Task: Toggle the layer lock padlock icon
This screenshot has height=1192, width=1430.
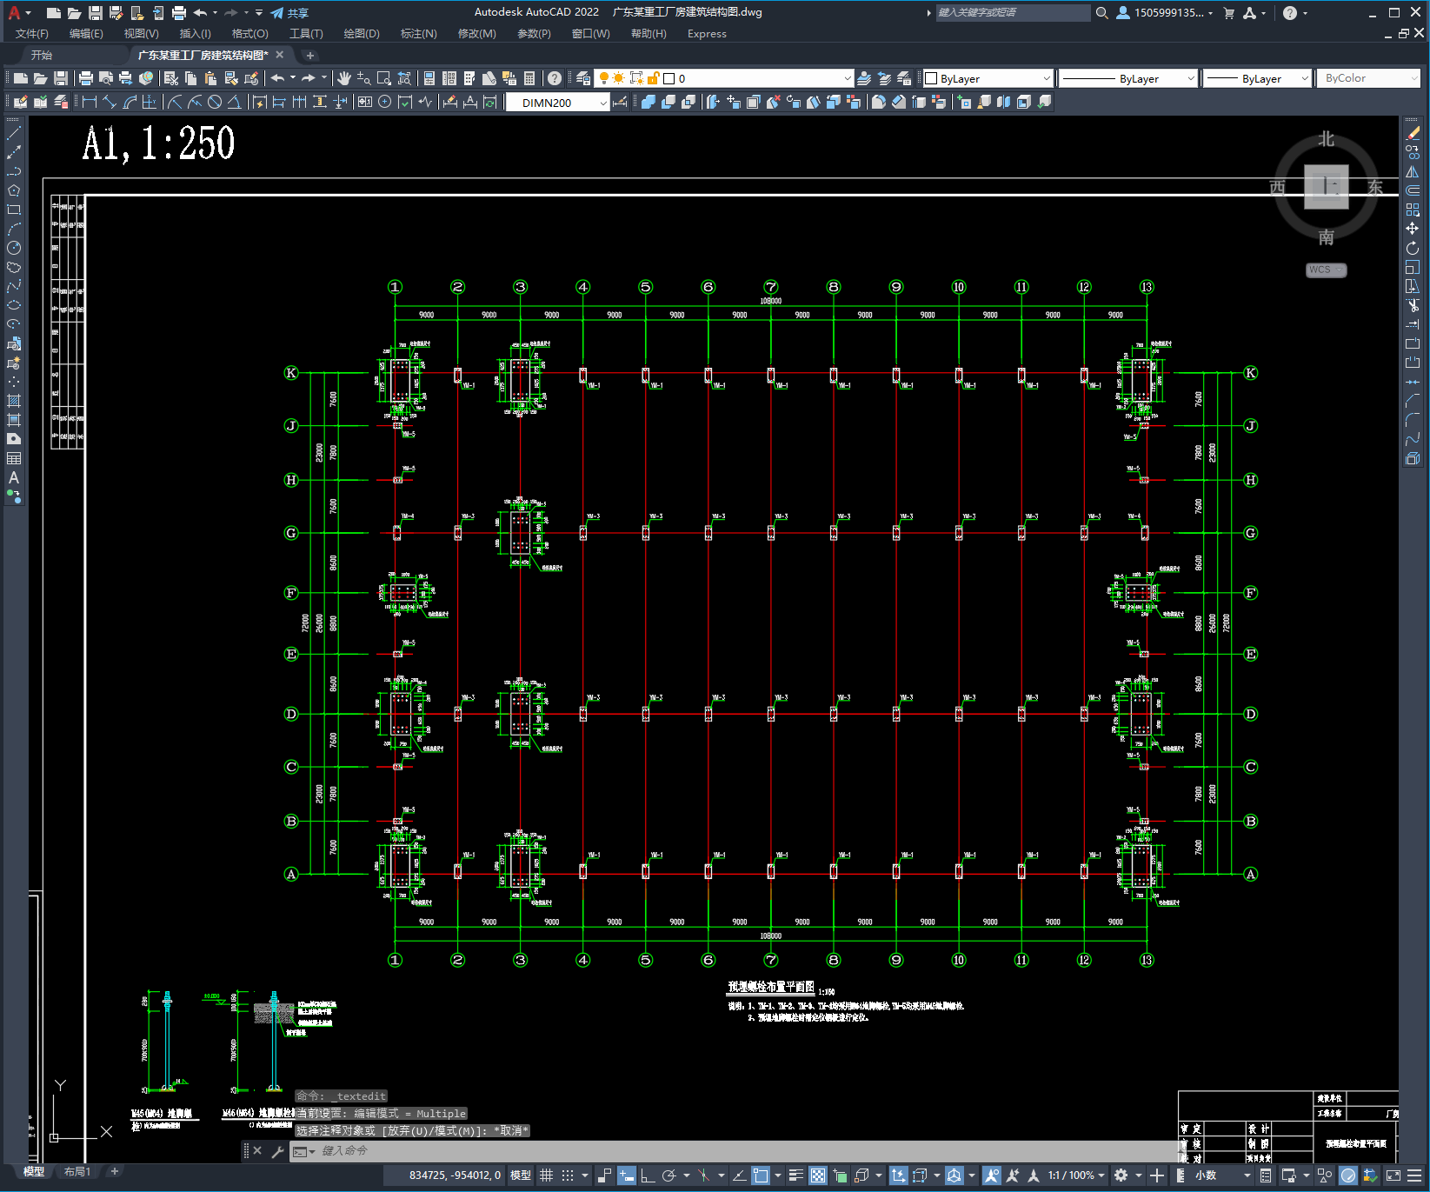Action: [x=654, y=78]
